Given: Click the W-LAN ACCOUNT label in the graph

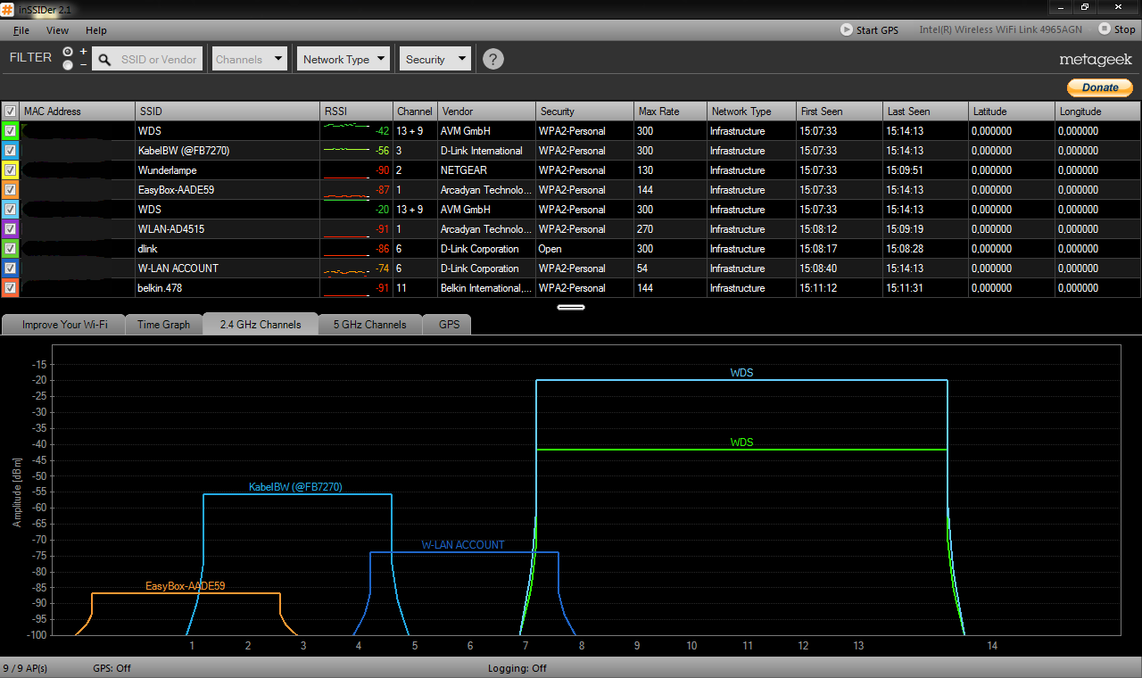Looking at the screenshot, I should (x=463, y=545).
